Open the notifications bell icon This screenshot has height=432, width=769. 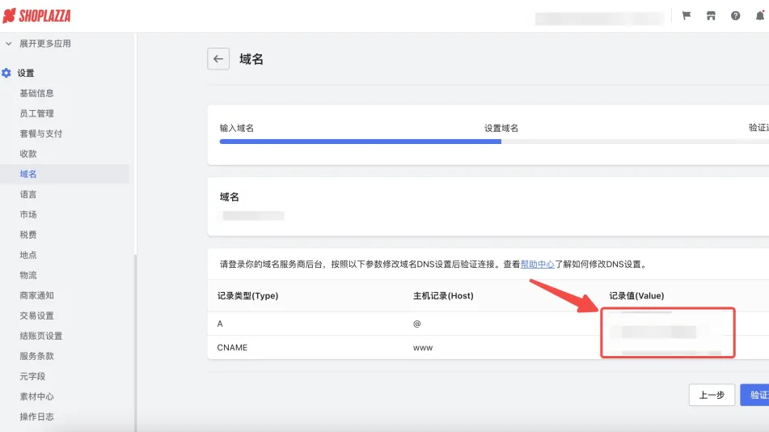tap(759, 16)
